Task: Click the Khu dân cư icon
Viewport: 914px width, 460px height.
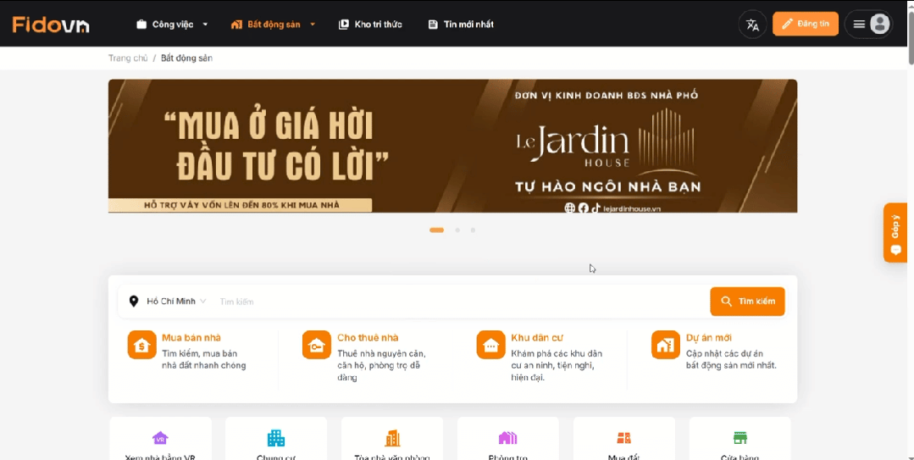Action: pyautogui.click(x=490, y=345)
